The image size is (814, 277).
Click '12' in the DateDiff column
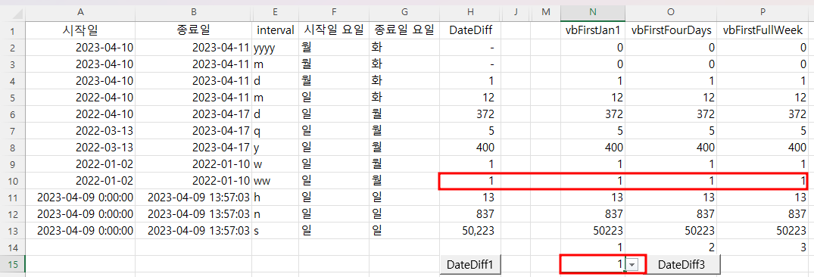click(x=470, y=98)
